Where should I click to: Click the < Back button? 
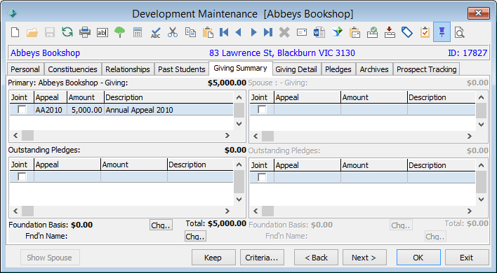316,258
